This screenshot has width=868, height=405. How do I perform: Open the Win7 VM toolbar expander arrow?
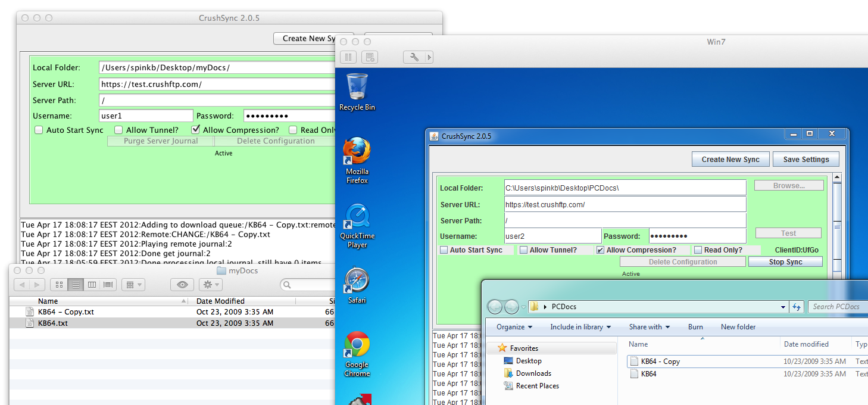coord(429,57)
